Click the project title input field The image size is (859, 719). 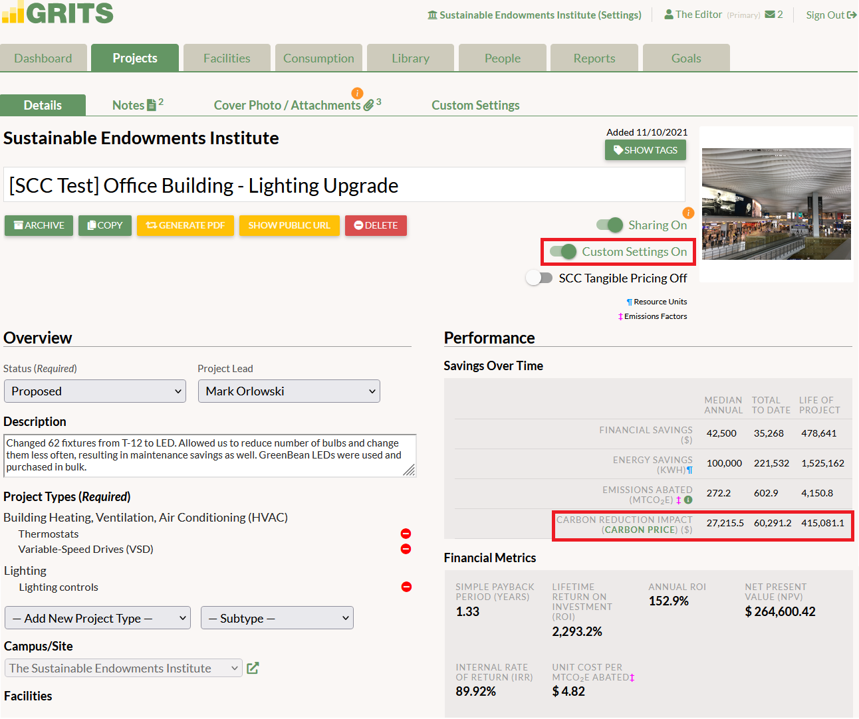[344, 185]
